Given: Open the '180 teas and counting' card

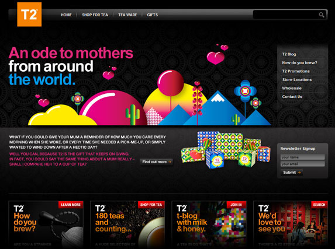Looking at the screenshot, I should pyautogui.click(x=127, y=225).
